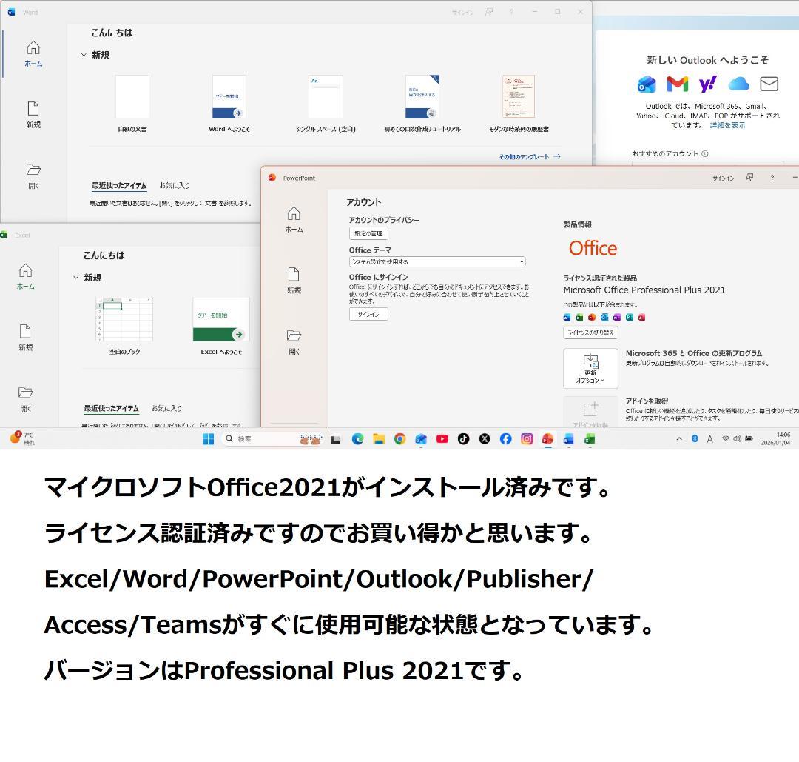
Task: Launch YouTube from the taskbar
Action: (442, 439)
